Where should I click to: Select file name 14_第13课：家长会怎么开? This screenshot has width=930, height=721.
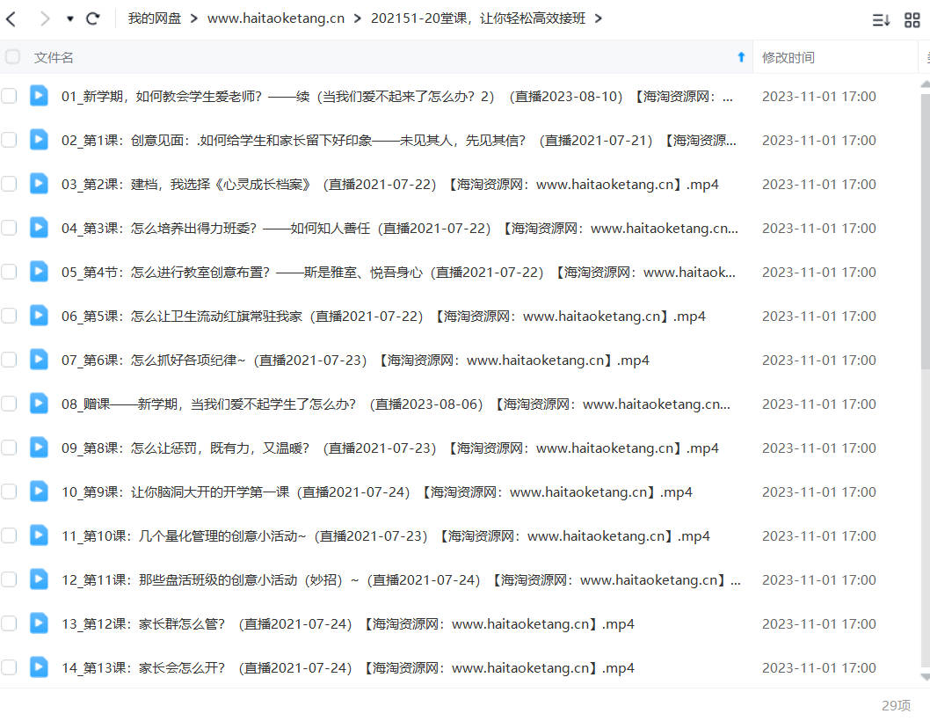pyautogui.click(x=347, y=667)
